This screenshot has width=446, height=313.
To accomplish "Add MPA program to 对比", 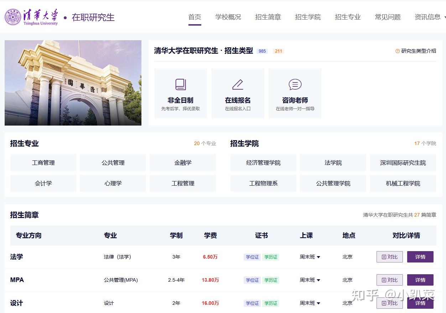I will pos(390,280).
